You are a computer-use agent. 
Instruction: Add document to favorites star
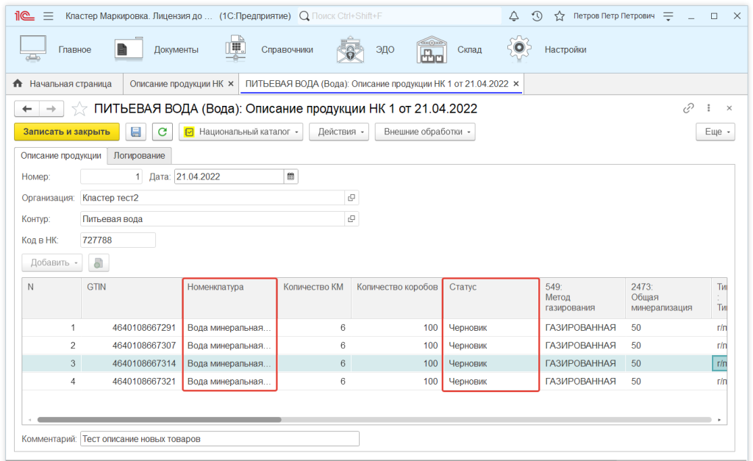[x=79, y=109]
